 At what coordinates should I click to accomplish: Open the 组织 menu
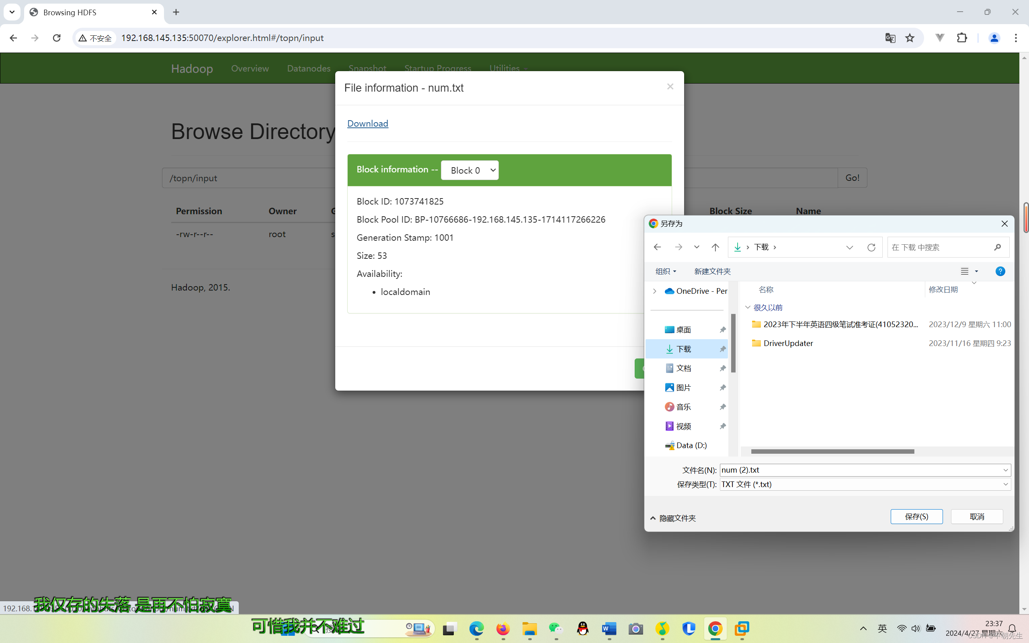click(x=666, y=271)
